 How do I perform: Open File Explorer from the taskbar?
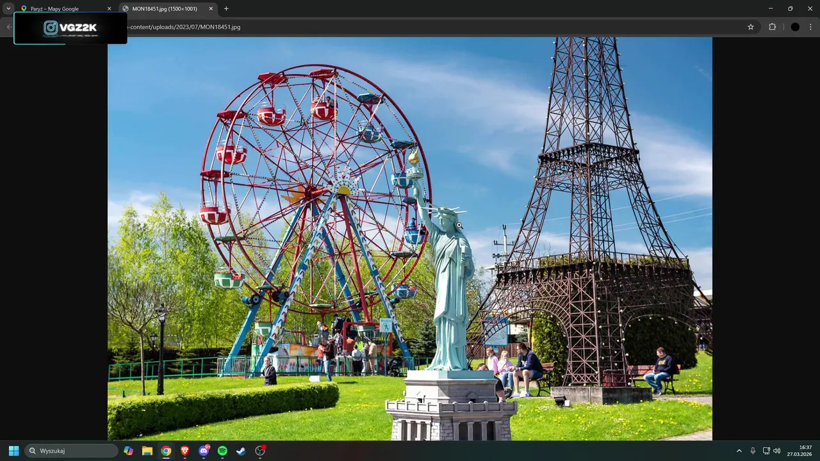(147, 451)
